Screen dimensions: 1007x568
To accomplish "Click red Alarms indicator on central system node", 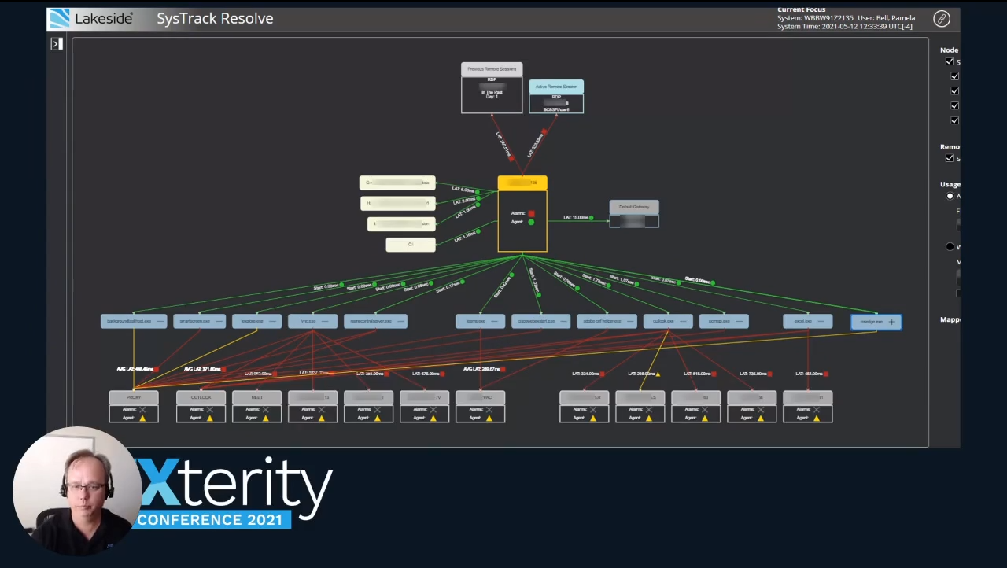I will click(x=531, y=213).
